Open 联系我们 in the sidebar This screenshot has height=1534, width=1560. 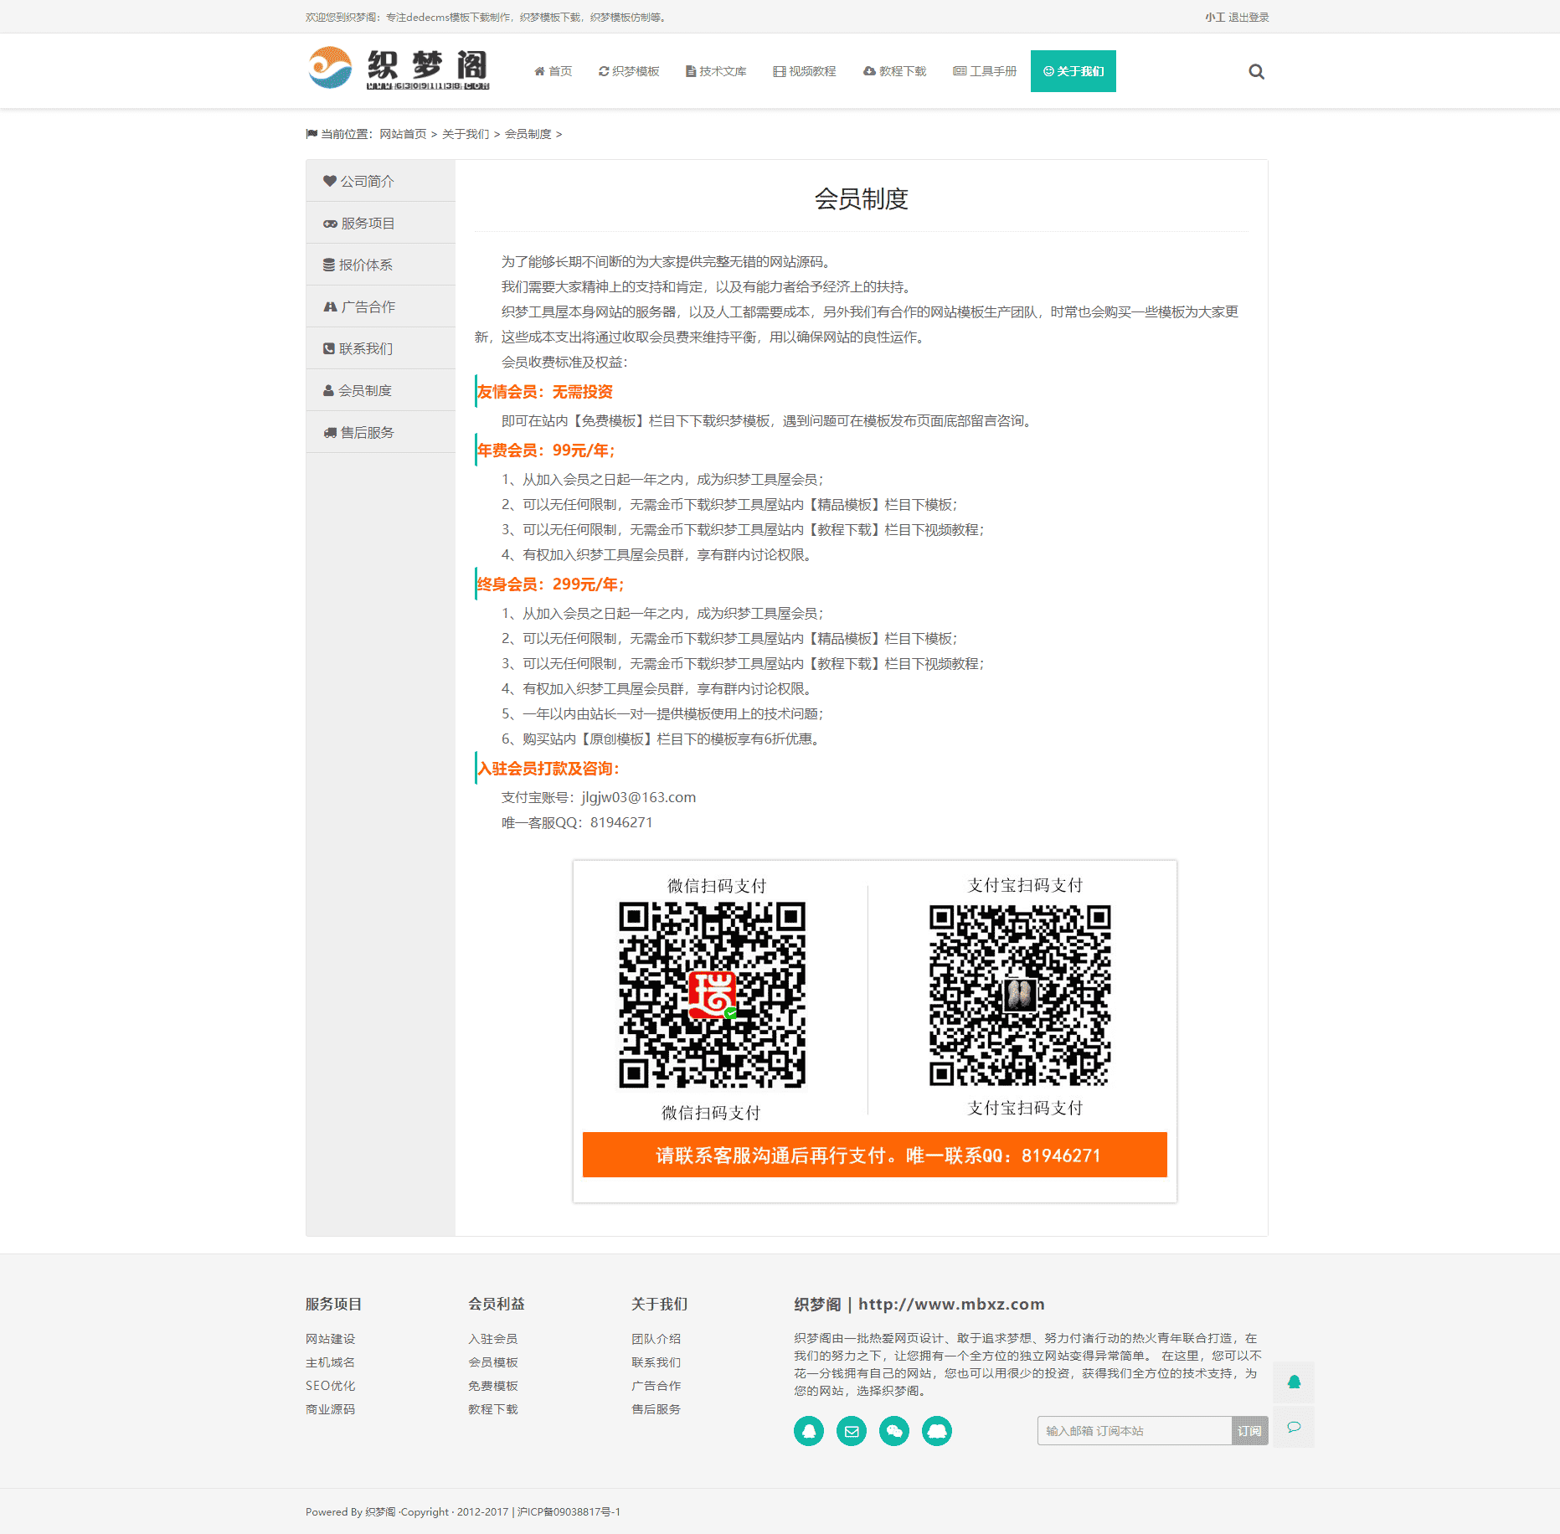[381, 348]
